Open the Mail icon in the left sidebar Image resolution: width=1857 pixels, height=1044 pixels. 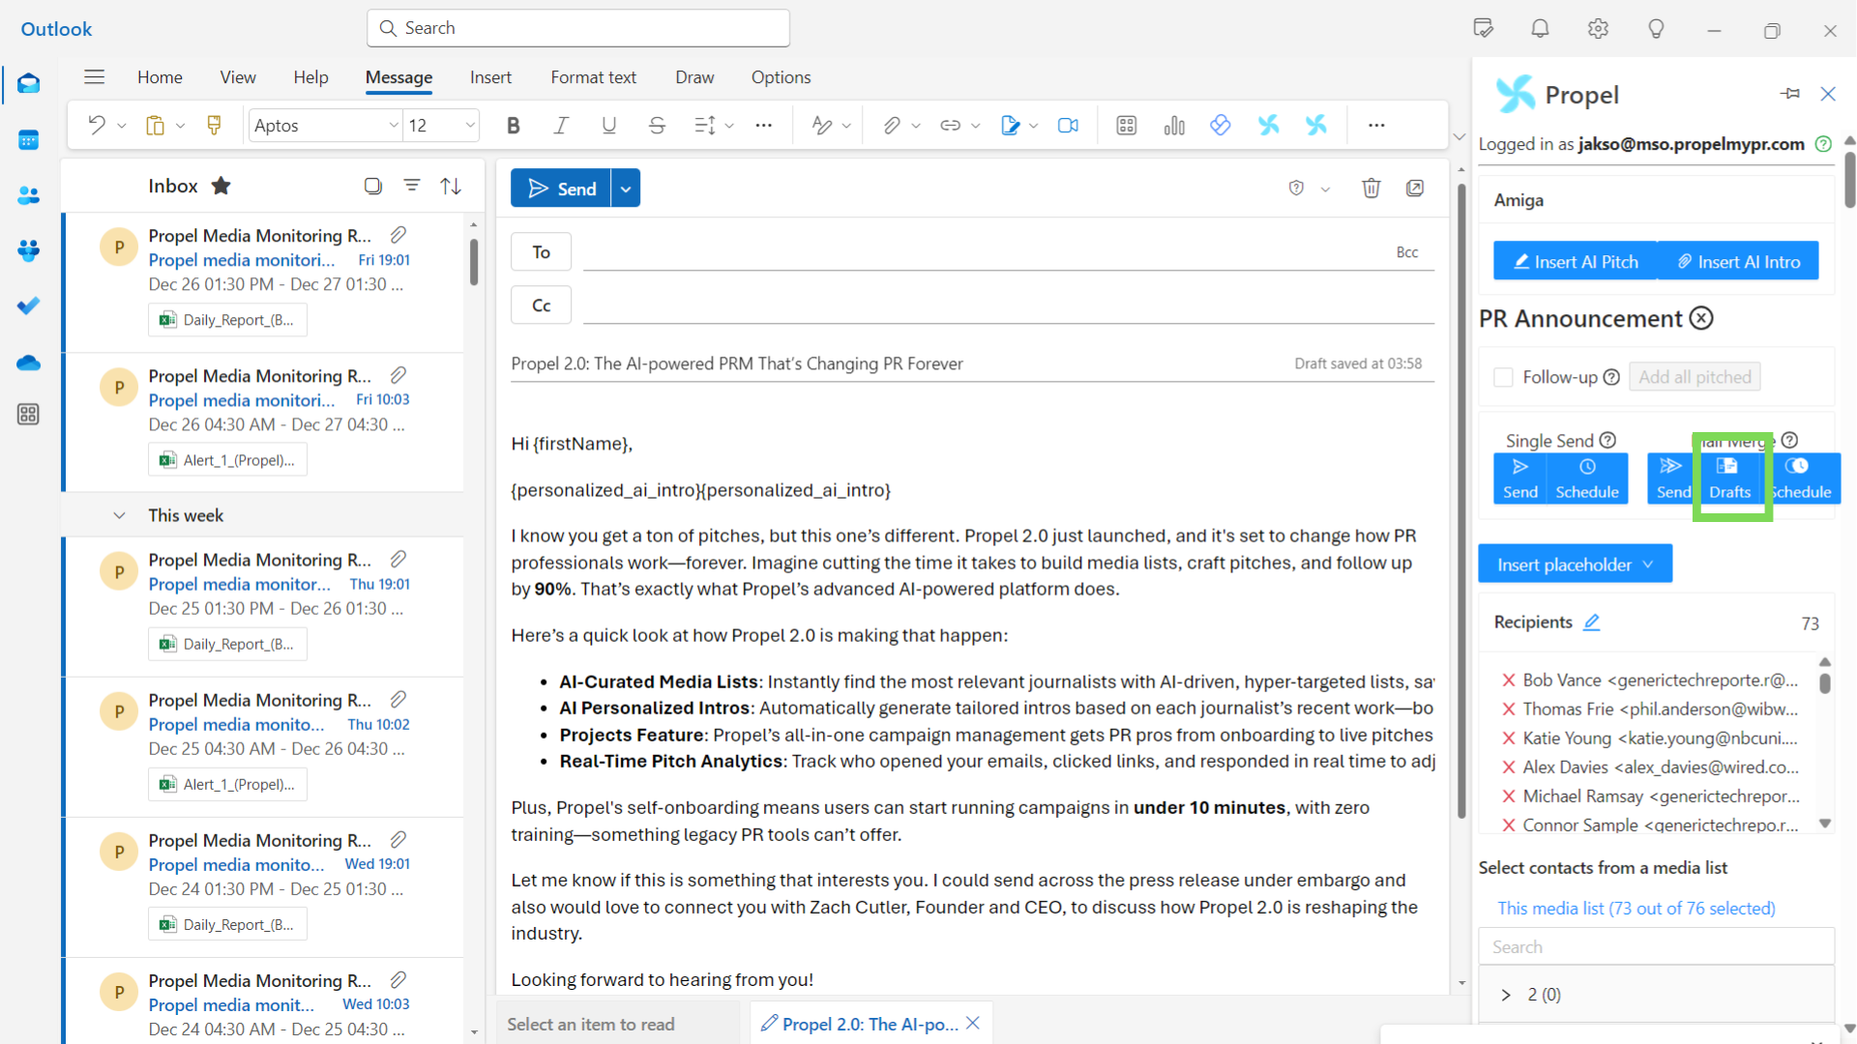[28, 83]
